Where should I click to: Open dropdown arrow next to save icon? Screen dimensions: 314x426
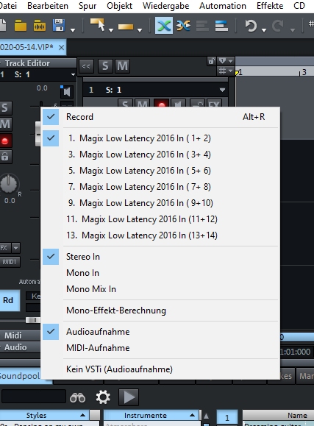73,30
